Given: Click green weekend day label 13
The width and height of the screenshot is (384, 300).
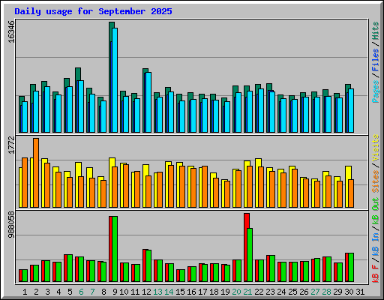Looking at the screenshot, I should pos(157,292).
